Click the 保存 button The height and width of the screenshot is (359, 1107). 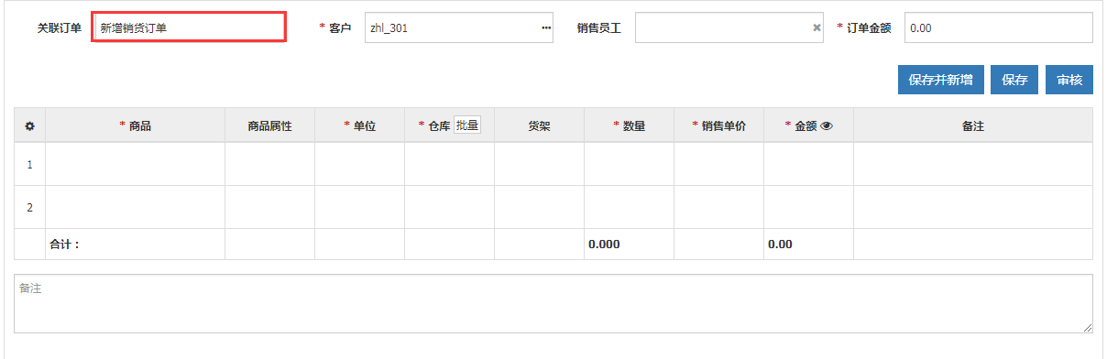[x=1014, y=80]
